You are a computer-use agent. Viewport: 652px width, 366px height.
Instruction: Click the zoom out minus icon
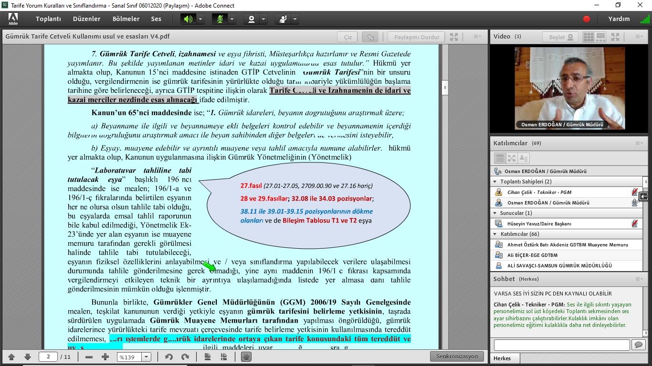89,357
